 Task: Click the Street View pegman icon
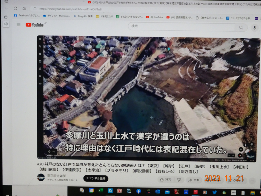coord(245,145)
